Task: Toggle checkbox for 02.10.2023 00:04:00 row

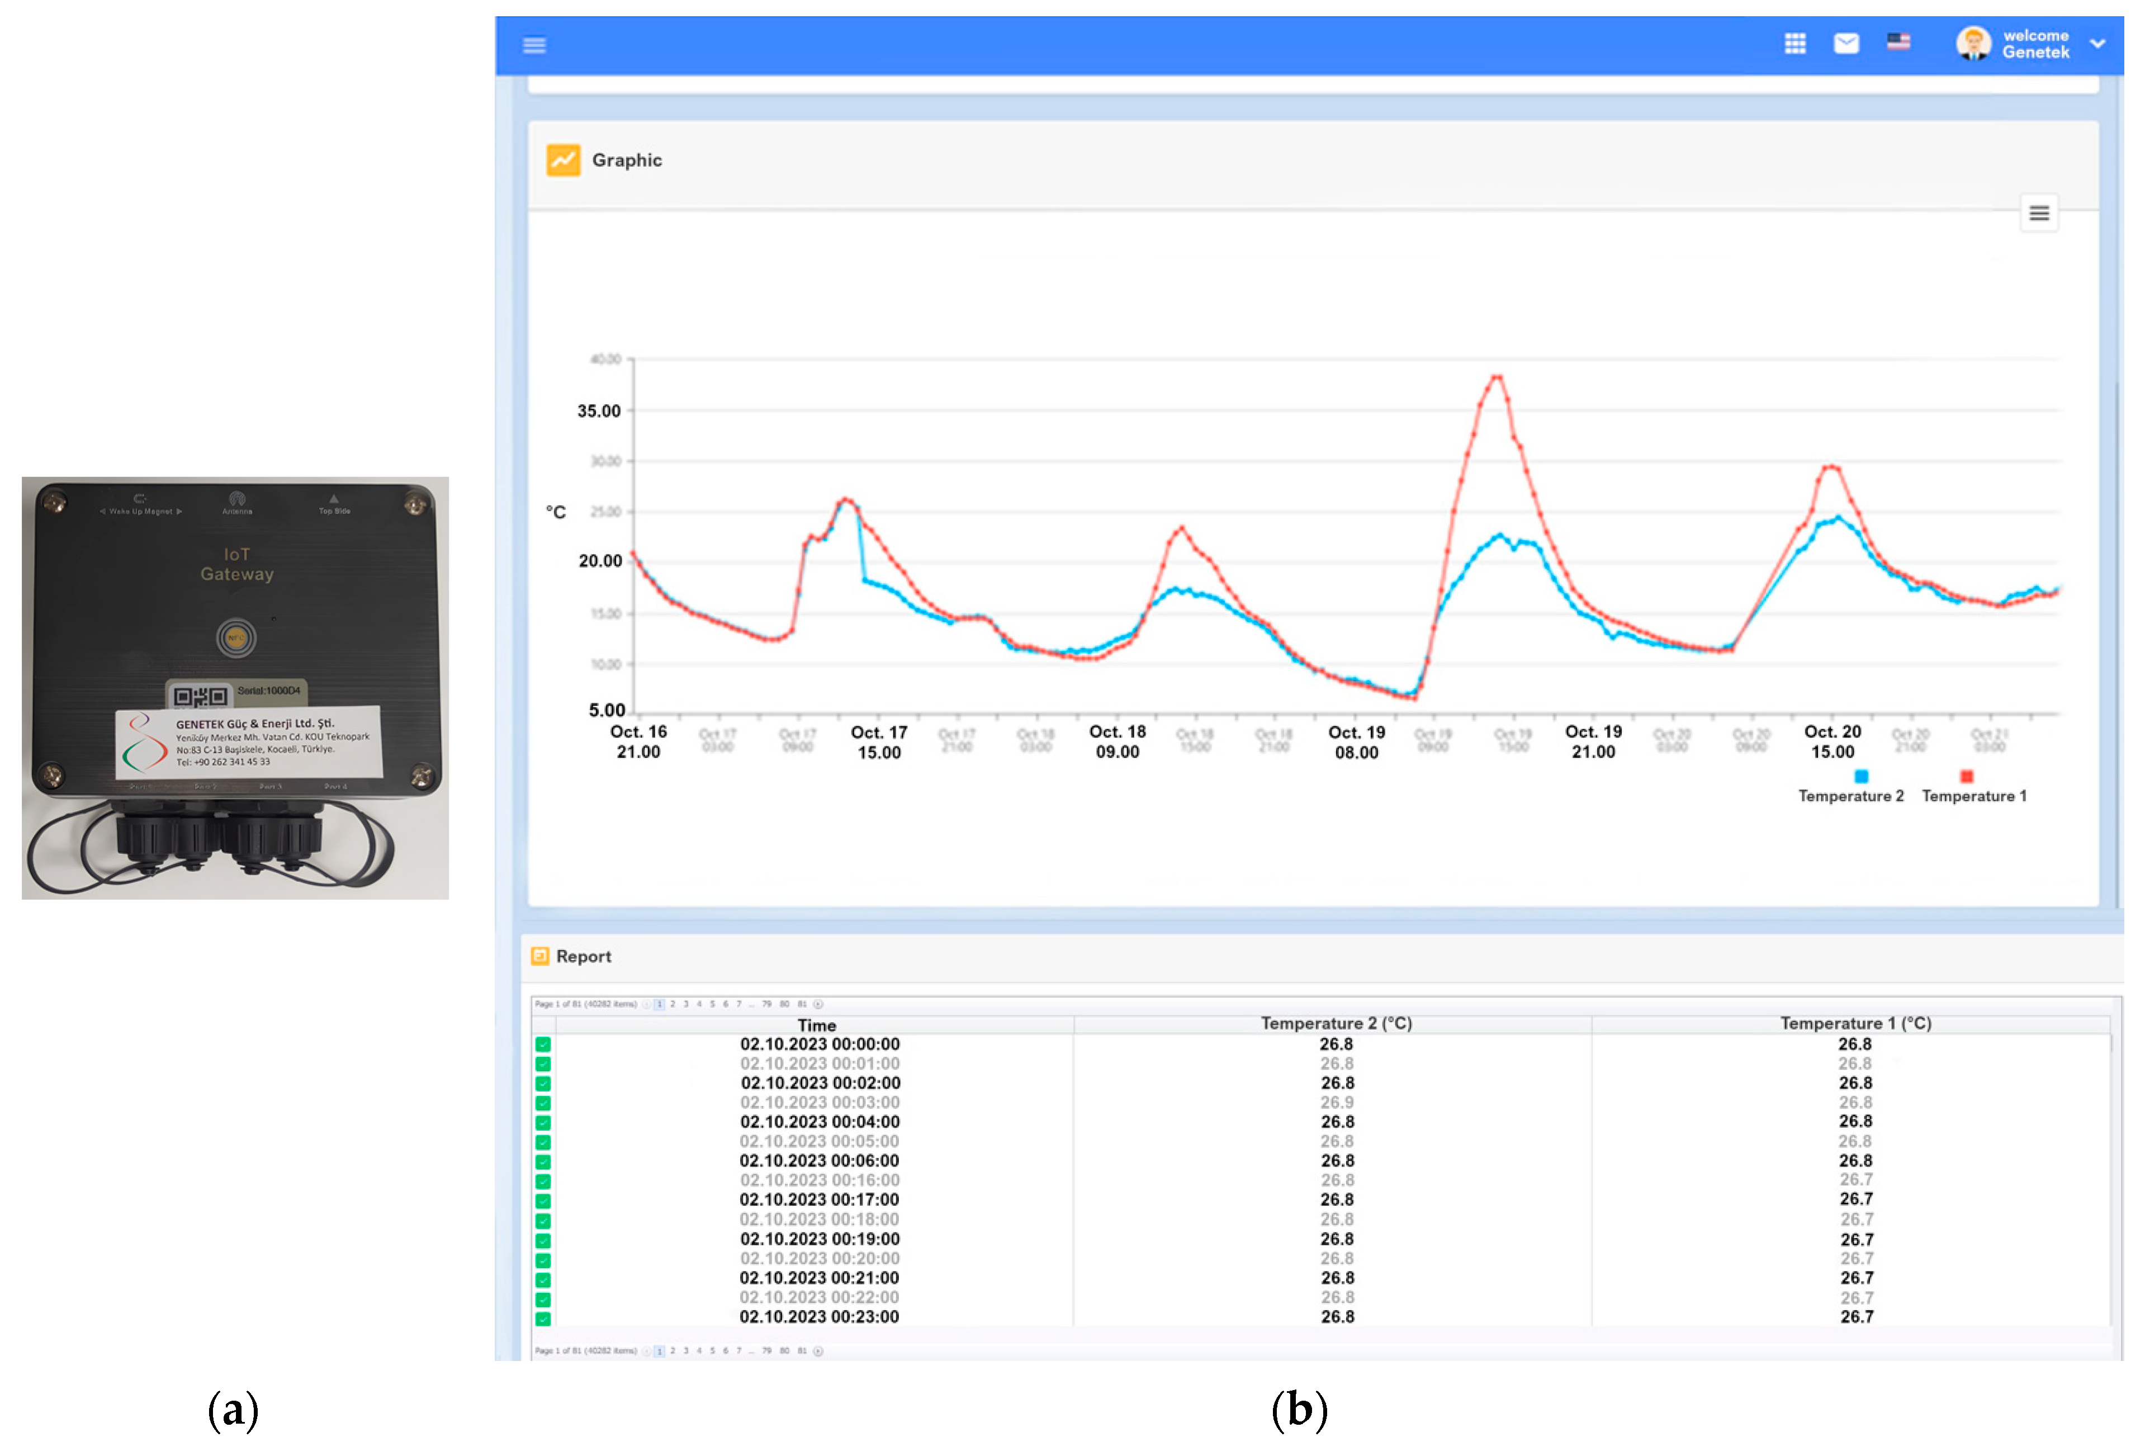Action: pos(543,1122)
